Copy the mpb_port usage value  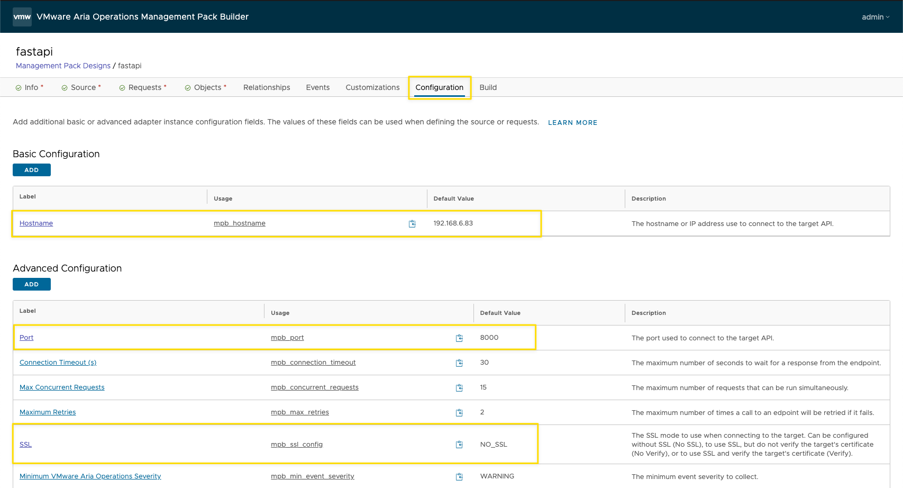pos(459,338)
